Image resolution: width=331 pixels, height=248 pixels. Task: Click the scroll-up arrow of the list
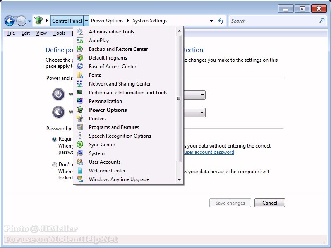(179, 31)
